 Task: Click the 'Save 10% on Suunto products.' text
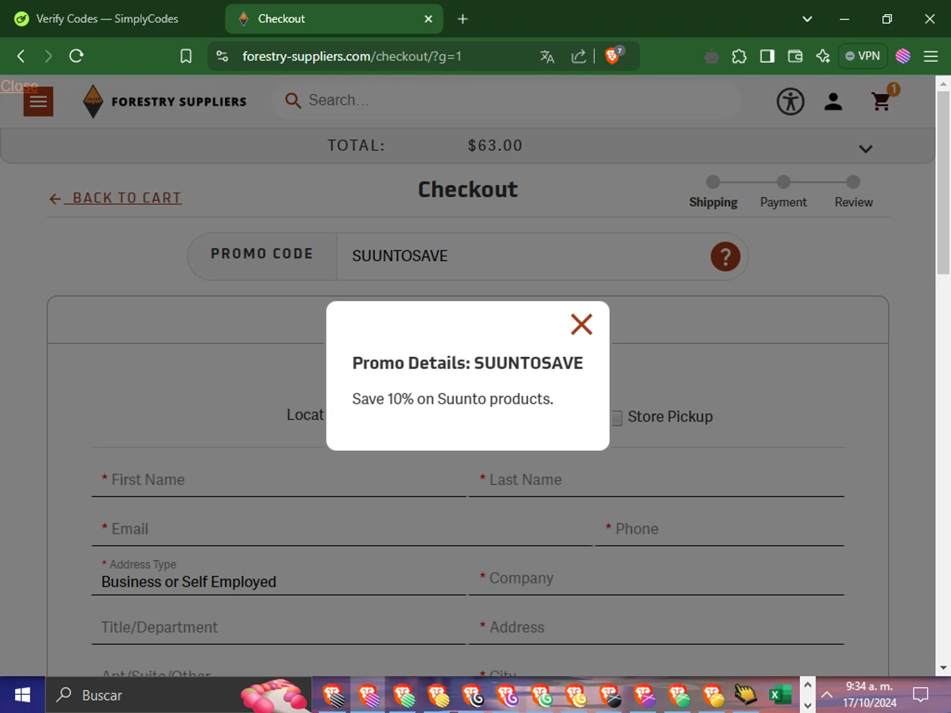(x=453, y=399)
